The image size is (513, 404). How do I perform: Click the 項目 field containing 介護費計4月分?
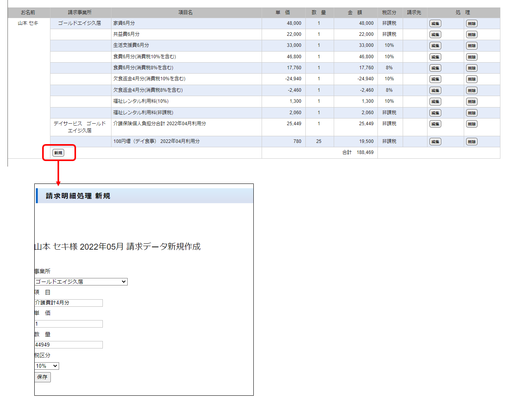(x=69, y=303)
